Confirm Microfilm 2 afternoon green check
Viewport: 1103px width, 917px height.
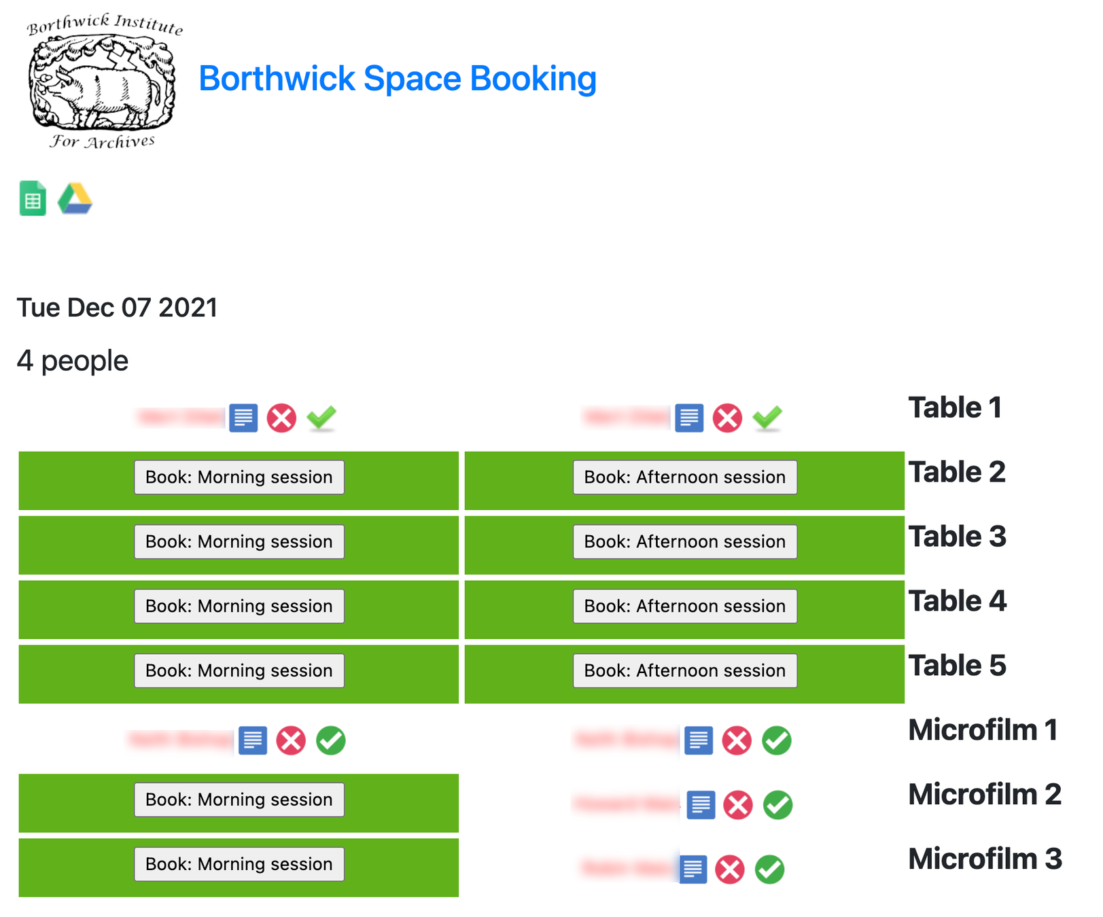(778, 805)
